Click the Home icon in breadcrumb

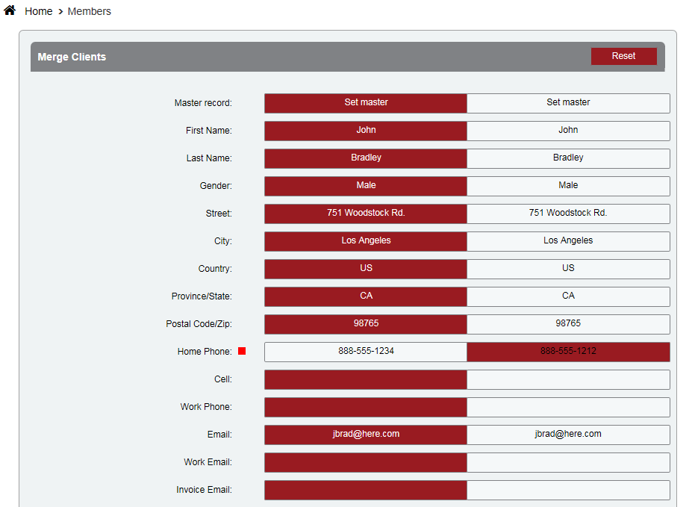(x=10, y=10)
